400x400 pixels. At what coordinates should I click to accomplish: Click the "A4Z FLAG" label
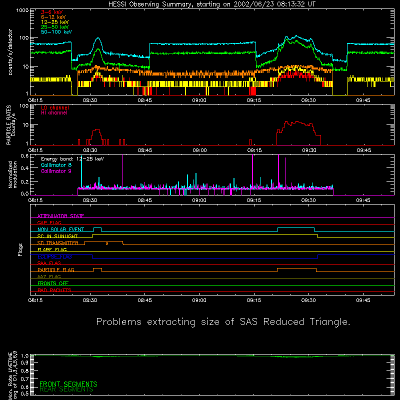tap(49, 276)
